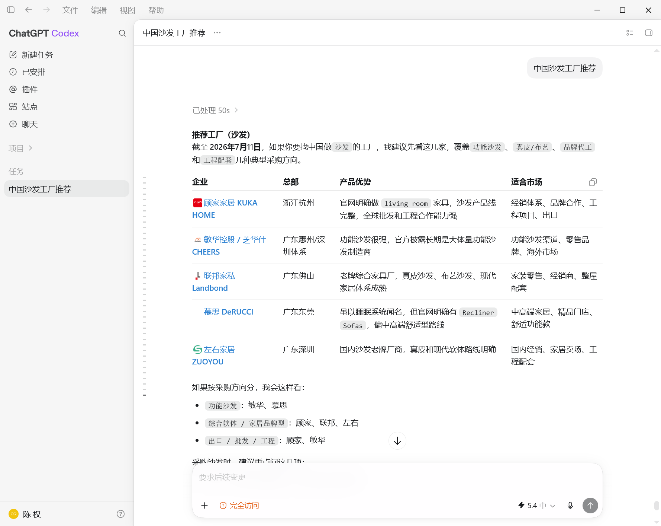661x526 pixels.
Task: Open the 编辑 menu
Action: click(99, 10)
